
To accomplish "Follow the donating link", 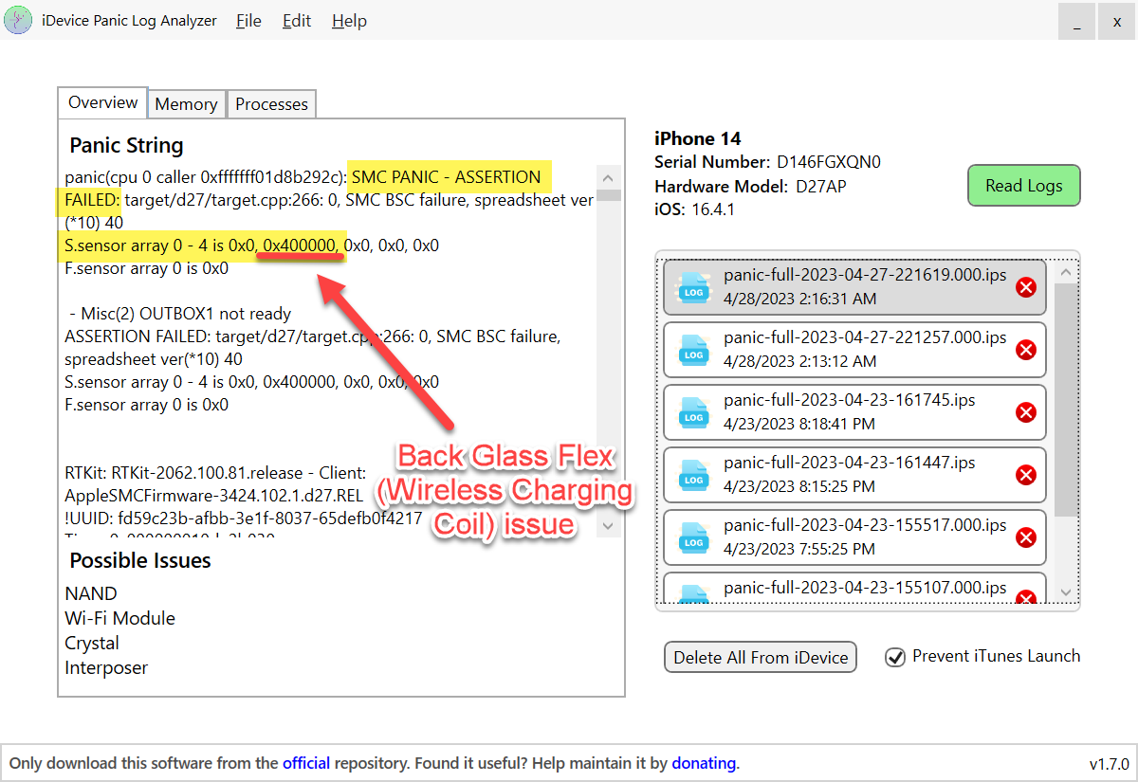I will click(704, 763).
